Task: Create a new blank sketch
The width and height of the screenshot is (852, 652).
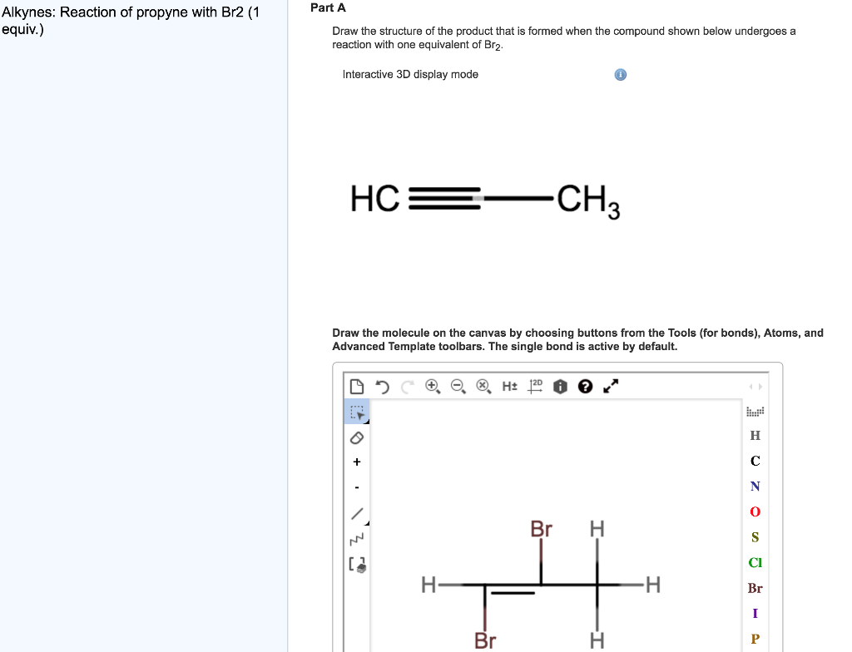Action: tap(357, 385)
